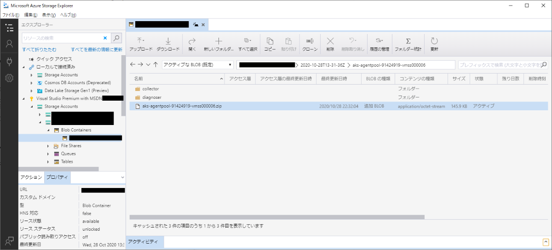Click the New Folder (新しいフォルダー) button
The image size is (552, 250).
click(218, 45)
